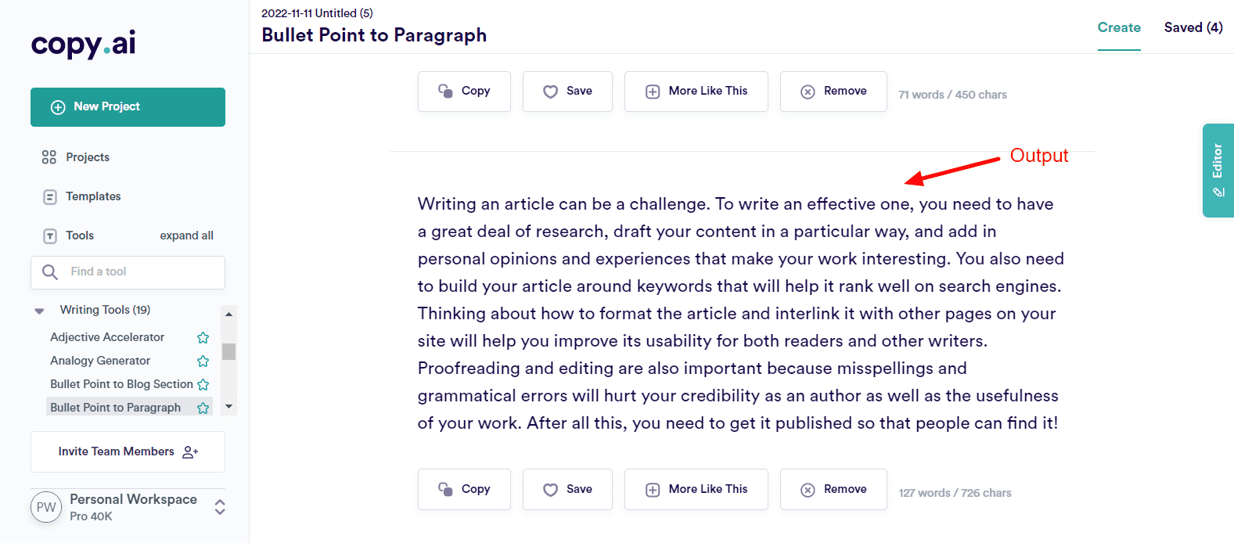Click the heart icon on the bottom Save button
The height and width of the screenshot is (543, 1234).
[x=551, y=490]
